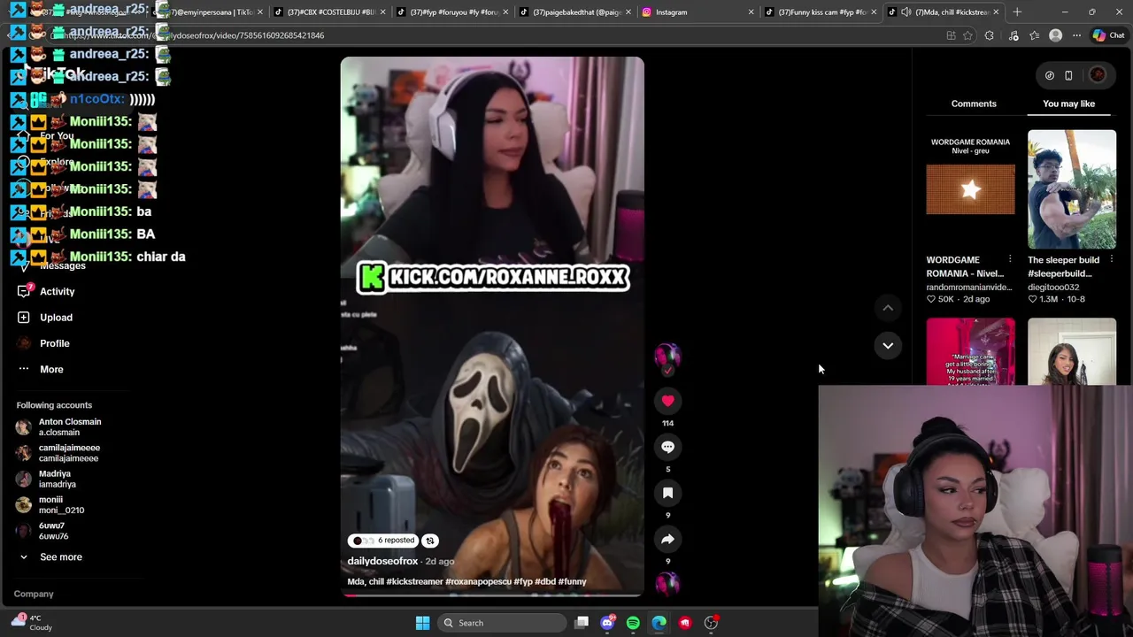Viewport: 1133px width, 637px height.
Task: Open the TikTok profile avatar at the top right
Action: [x=1098, y=75]
